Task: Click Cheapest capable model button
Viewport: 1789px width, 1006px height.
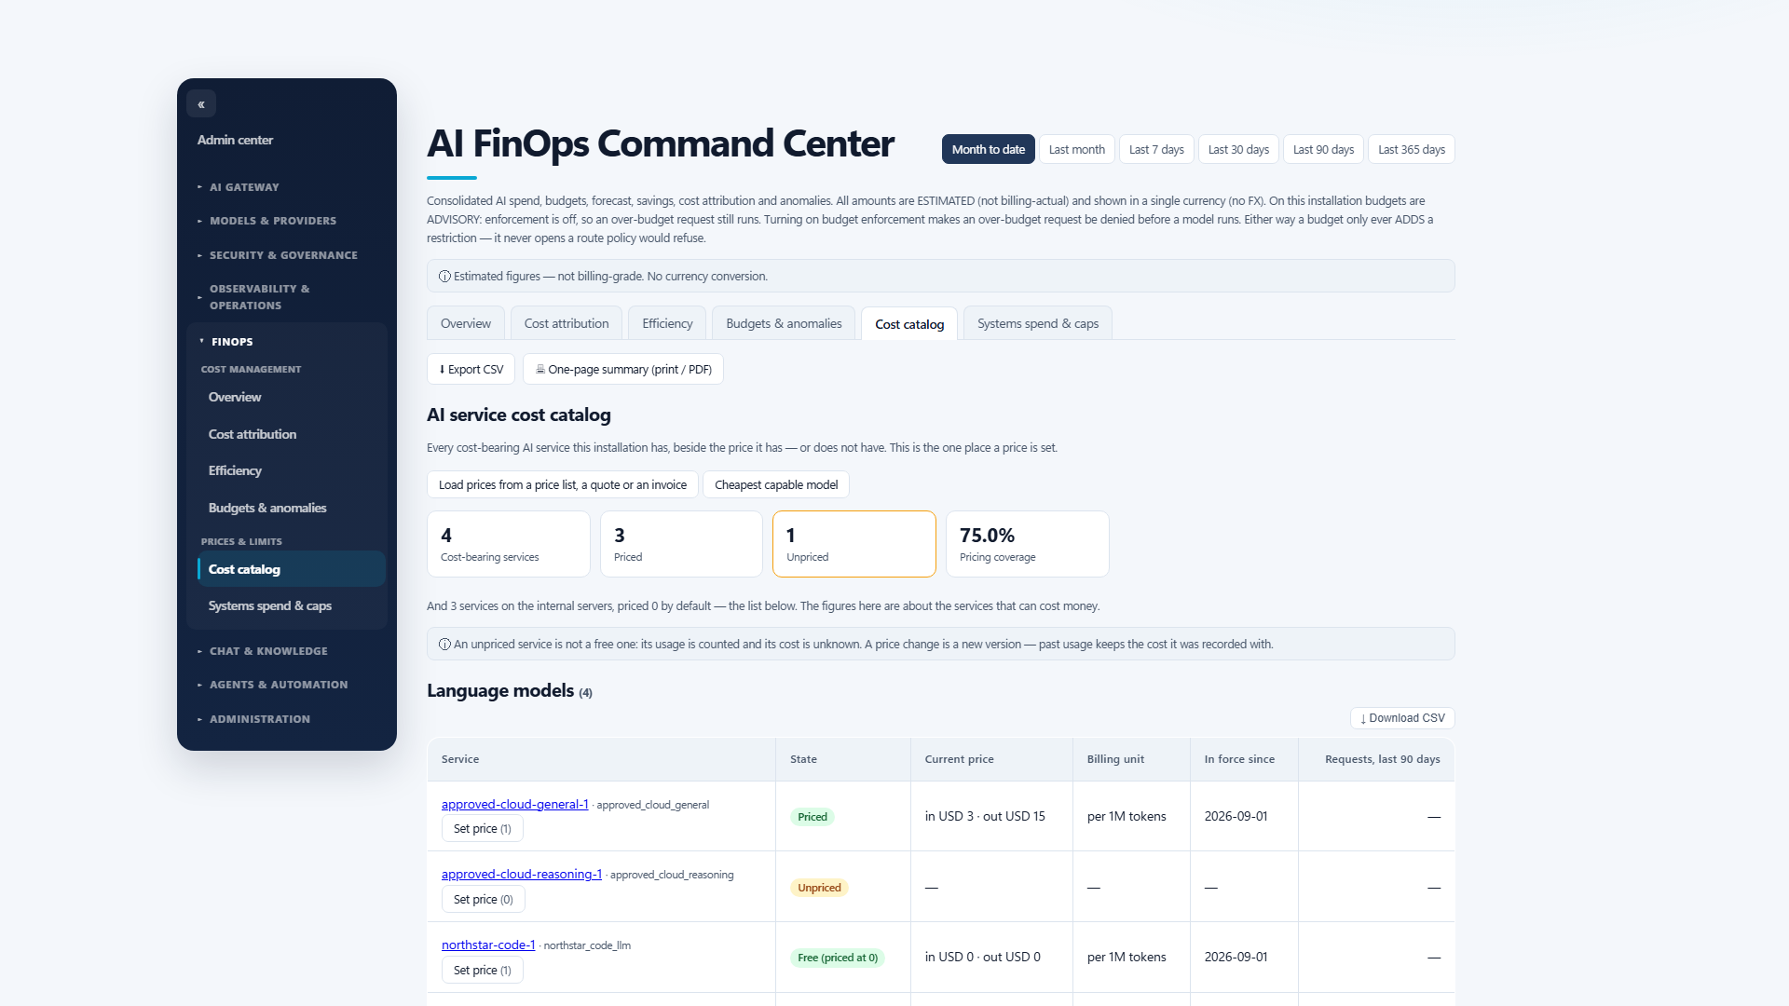Action: tap(776, 484)
